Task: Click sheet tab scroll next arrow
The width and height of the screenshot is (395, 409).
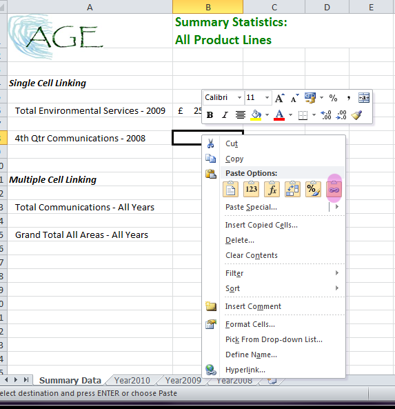Action: pyautogui.click(x=16, y=380)
